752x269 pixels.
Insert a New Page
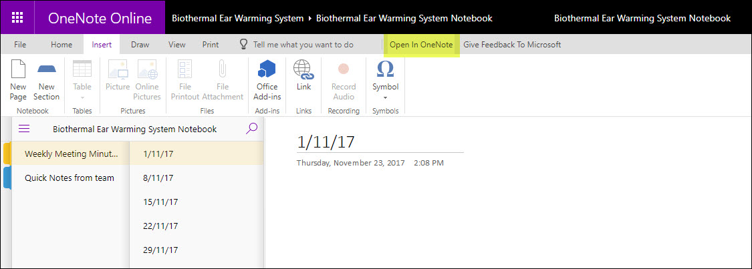pyautogui.click(x=18, y=79)
